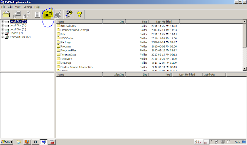The height and width of the screenshot is (145, 247).
Task: Select the Recovery folder
Action: [x=66, y=59]
